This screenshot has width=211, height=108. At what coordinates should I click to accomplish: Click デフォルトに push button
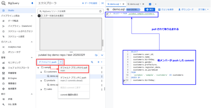48,62
